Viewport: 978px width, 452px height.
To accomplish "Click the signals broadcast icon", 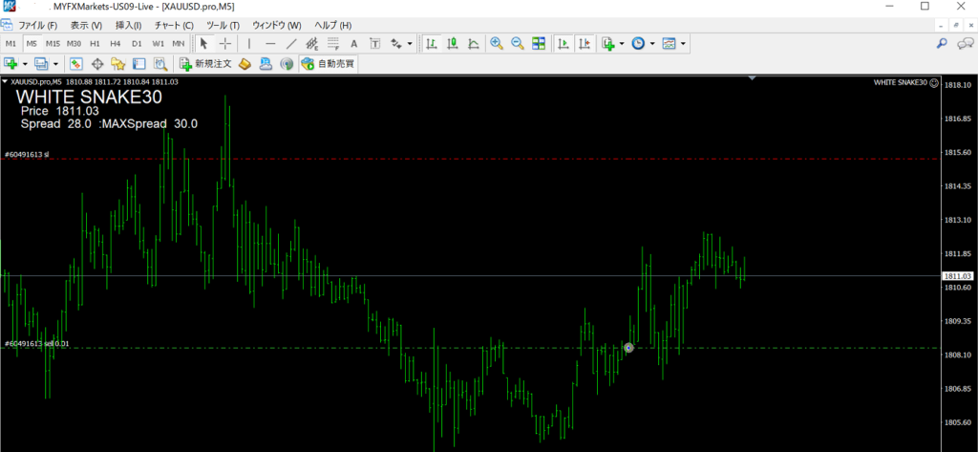I will 287,64.
